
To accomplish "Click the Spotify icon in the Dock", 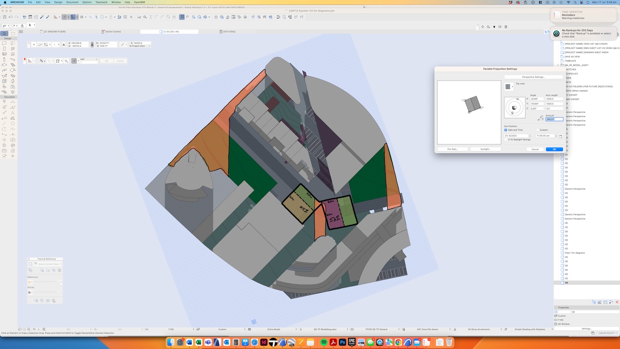I will (x=324, y=342).
